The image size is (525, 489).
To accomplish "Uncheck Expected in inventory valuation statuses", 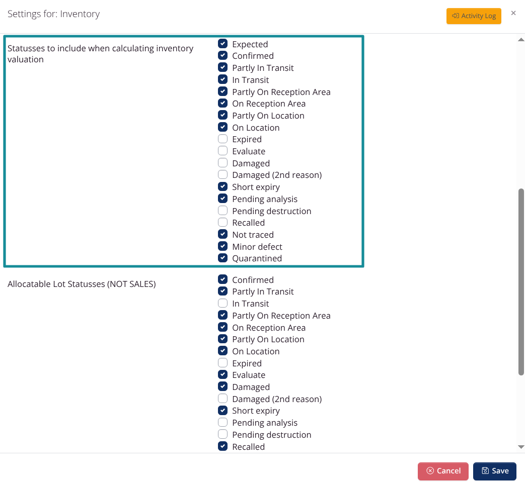I will click(222, 44).
